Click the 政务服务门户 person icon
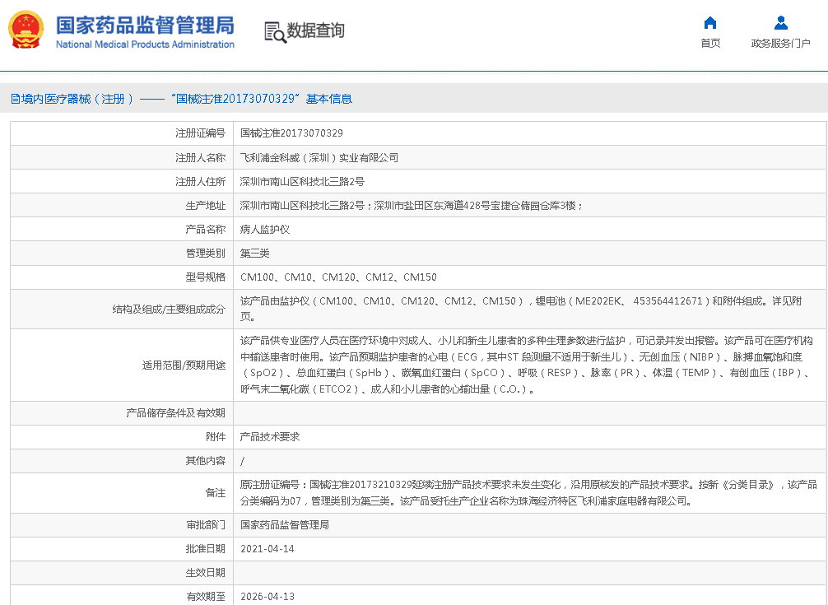Image resolution: width=828 pixels, height=605 pixels. [780, 23]
